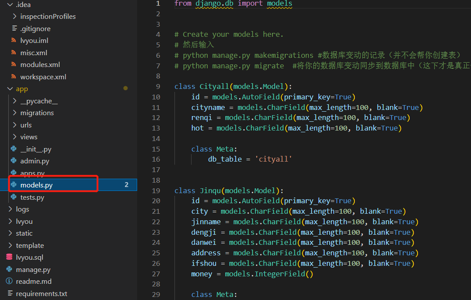Click IntegerField on the money line
471x300 pixels.
tap(280, 274)
